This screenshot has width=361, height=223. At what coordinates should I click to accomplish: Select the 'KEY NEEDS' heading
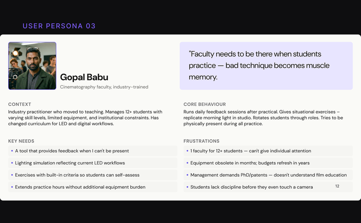click(x=21, y=141)
